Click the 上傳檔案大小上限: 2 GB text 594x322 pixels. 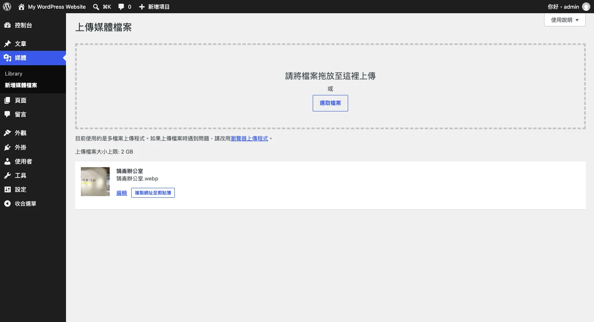tap(104, 152)
